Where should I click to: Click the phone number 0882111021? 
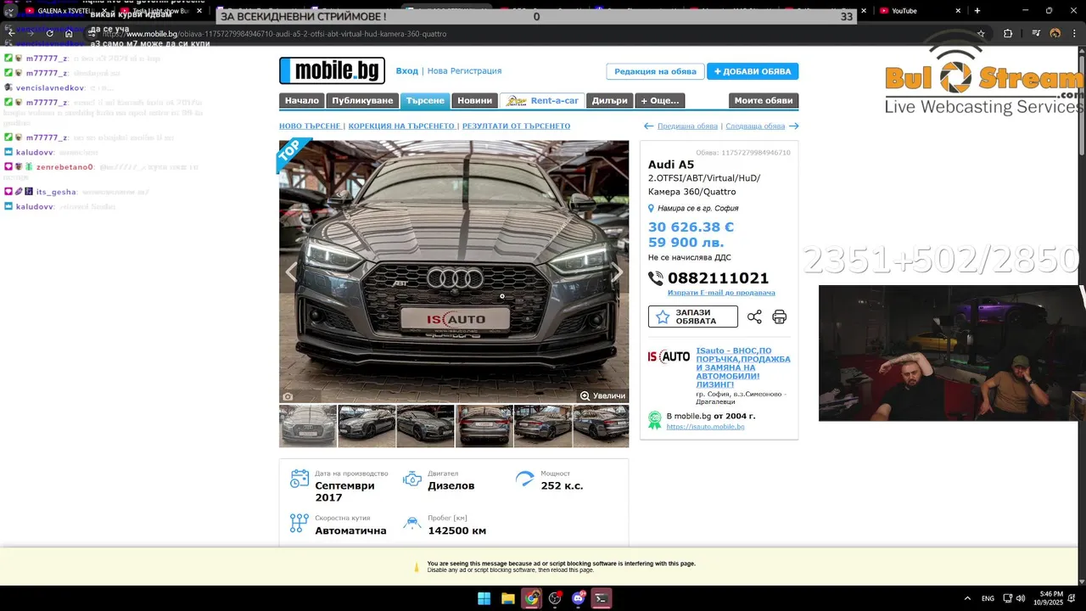(x=718, y=278)
